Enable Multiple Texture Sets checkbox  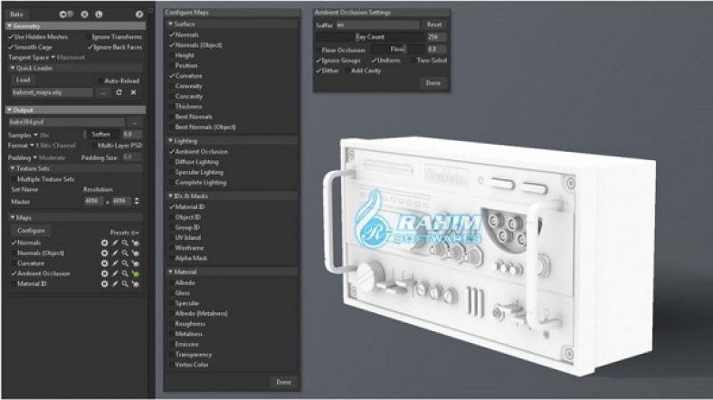pyautogui.click(x=14, y=179)
